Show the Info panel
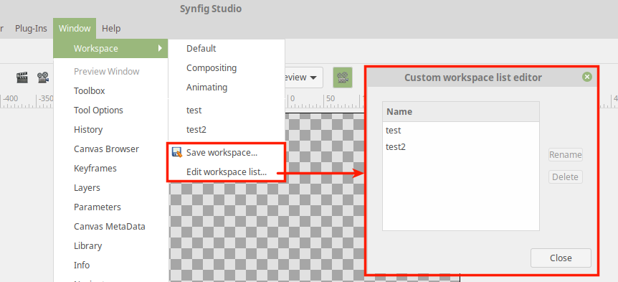618x282 pixels. coord(82,265)
